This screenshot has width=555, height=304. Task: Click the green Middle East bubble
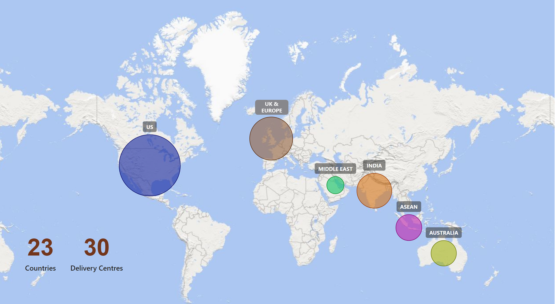point(335,185)
